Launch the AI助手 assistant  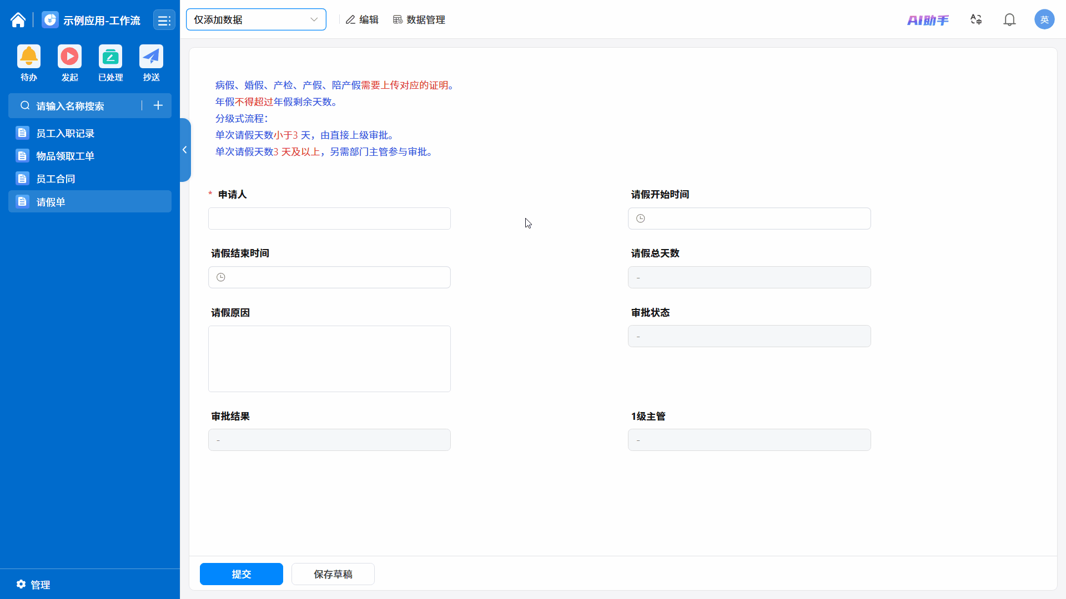tap(928, 20)
